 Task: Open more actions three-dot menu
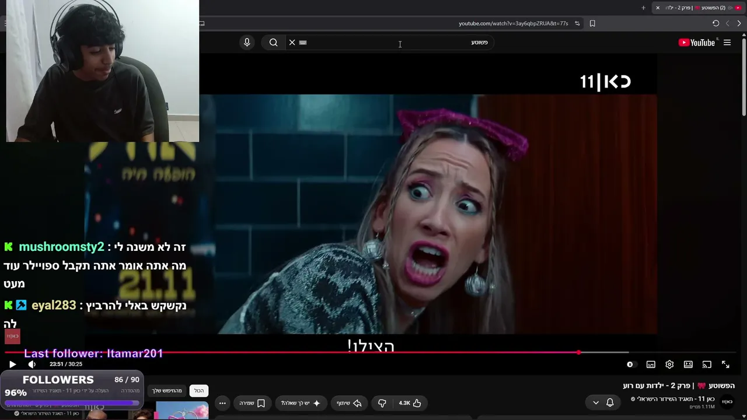tap(222, 403)
